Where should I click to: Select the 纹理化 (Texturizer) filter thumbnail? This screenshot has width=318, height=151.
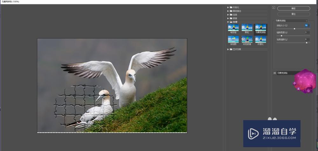[260, 40]
